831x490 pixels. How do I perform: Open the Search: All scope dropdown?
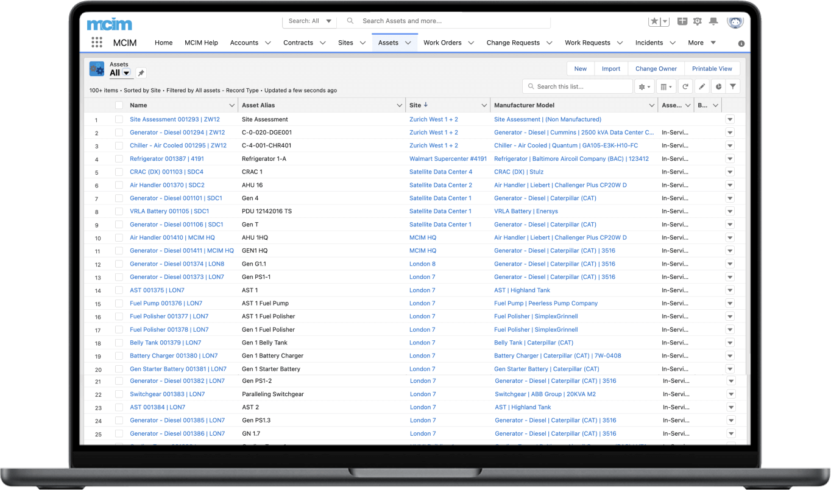coord(310,21)
